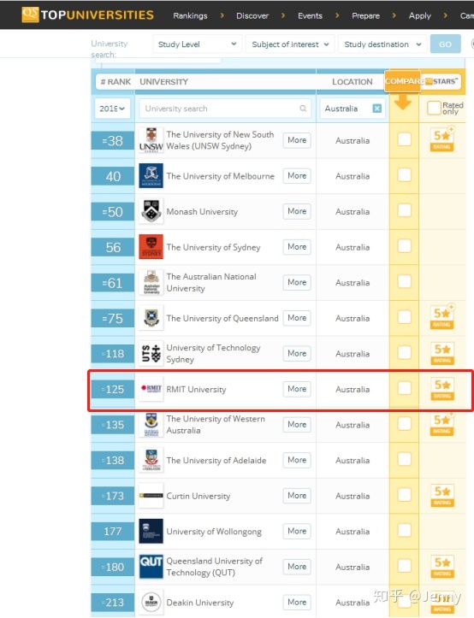Clear the Australia location filter with X icon
The image size is (474, 618).
[377, 109]
